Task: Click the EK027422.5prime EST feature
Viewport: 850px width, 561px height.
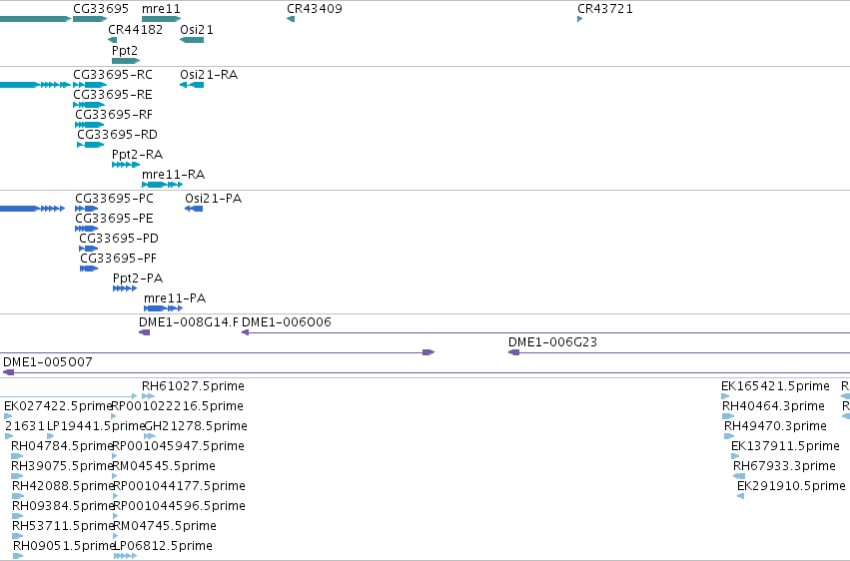Action: pos(8,416)
